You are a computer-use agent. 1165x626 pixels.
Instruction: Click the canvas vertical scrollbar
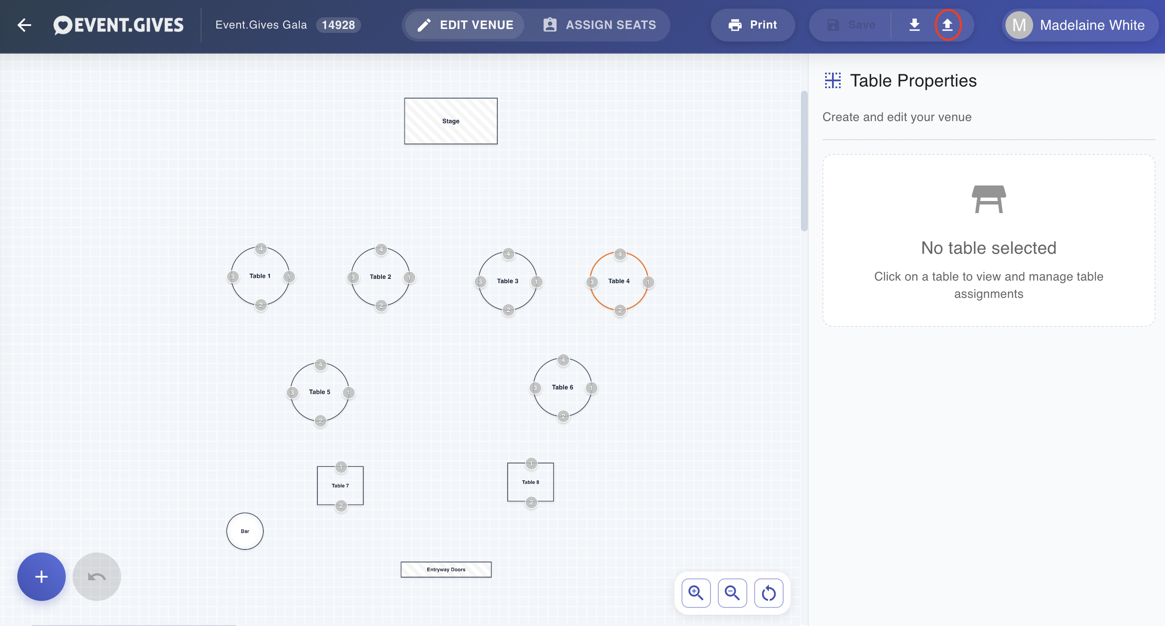coord(804,161)
